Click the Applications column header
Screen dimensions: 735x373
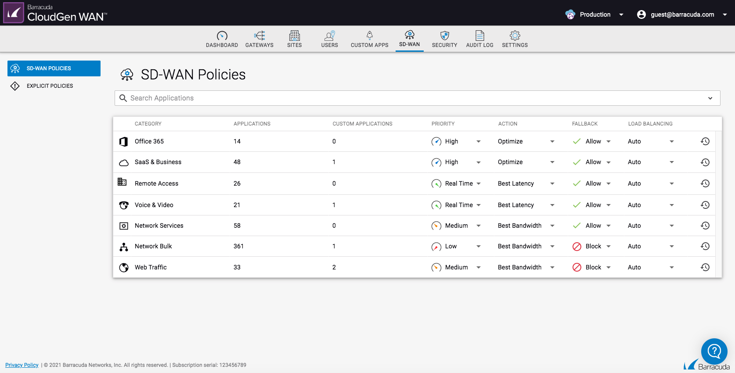[x=252, y=124]
